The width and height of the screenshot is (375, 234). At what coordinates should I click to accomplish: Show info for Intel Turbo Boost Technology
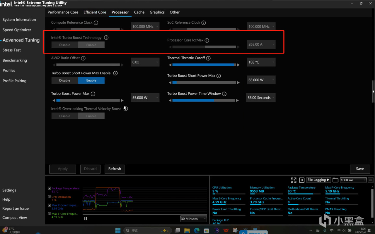pyautogui.click(x=106, y=37)
